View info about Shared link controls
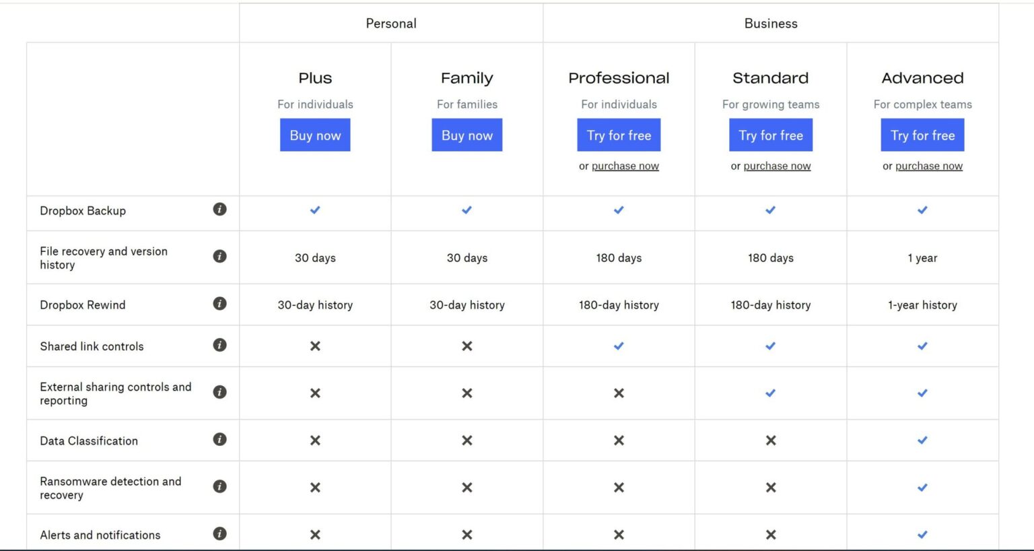Viewport: 1034px width, 551px height. click(x=219, y=345)
